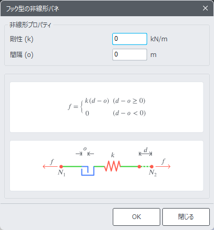Click the 剛性 (k) stiffness input field

[x=129, y=39]
